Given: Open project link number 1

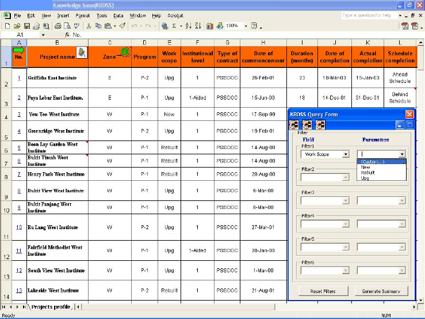Looking at the screenshot, I should click(x=19, y=78).
